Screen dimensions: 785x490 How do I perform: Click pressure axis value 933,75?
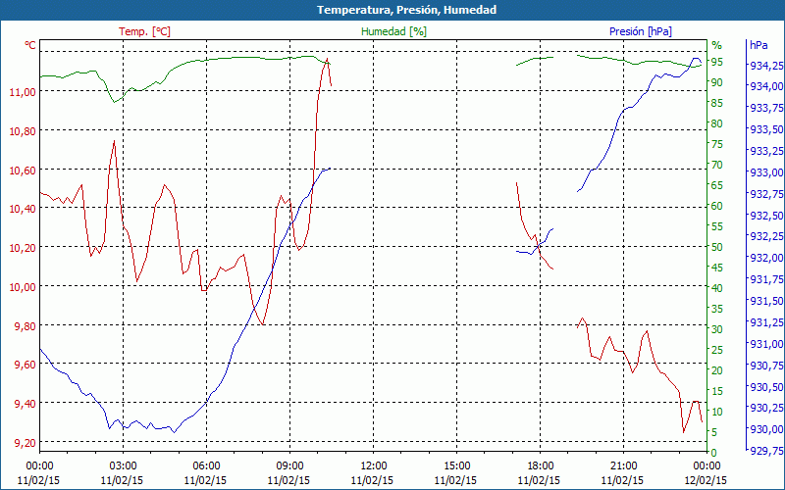(766, 108)
